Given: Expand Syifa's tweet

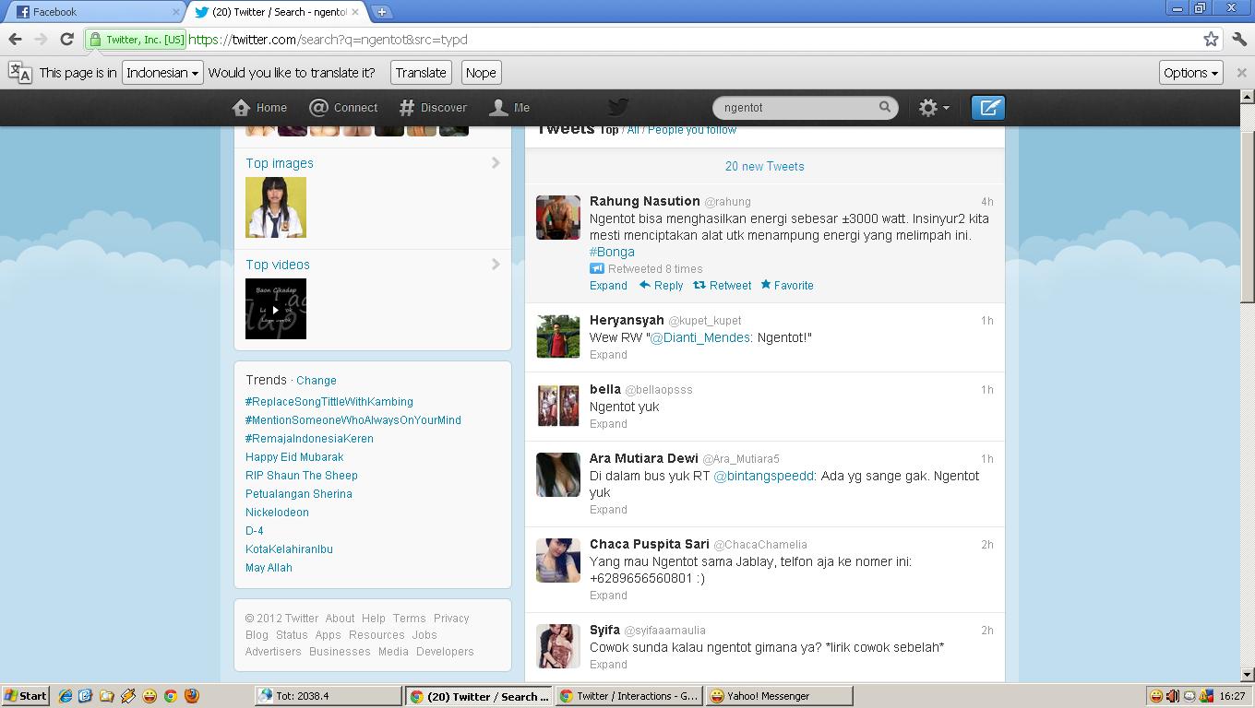Looking at the screenshot, I should click(608, 665).
